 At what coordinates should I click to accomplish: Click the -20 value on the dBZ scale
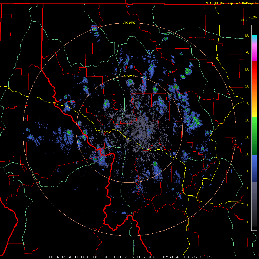pos(246,205)
